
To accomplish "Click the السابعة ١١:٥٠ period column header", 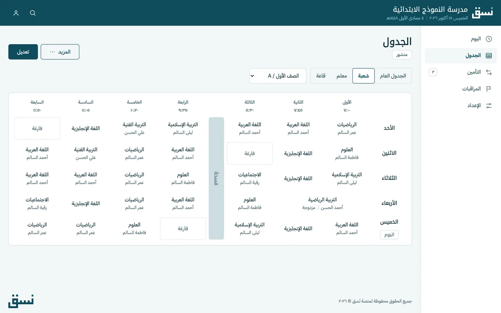I will coord(37,106).
